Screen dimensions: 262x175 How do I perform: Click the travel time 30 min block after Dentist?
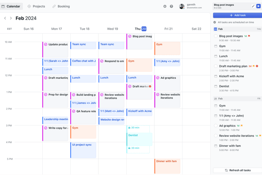138,149
